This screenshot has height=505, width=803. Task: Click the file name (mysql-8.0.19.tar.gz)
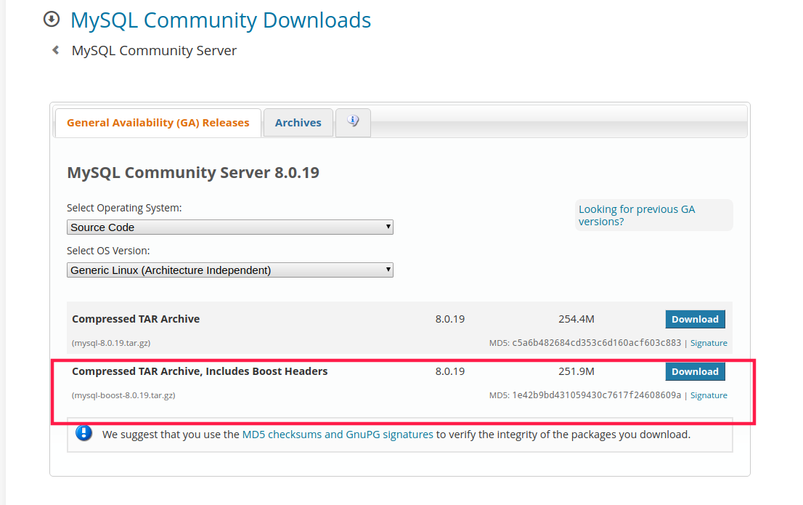tap(111, 343)
